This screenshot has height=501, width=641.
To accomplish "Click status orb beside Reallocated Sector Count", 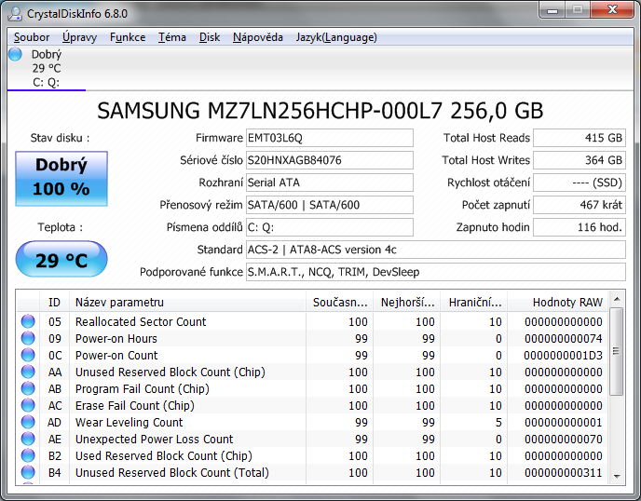I will click(28, 322).
